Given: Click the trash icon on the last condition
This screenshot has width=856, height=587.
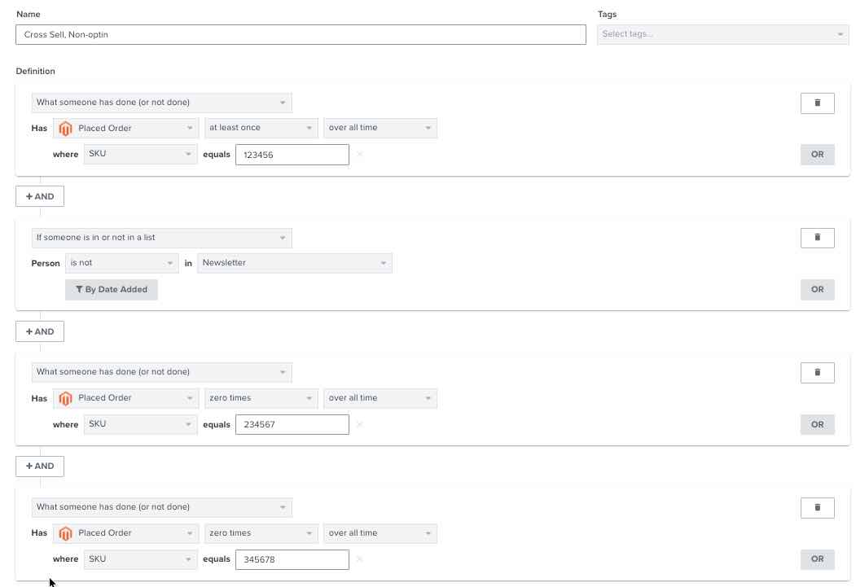Looking at the screenshot, I should 817,507.
